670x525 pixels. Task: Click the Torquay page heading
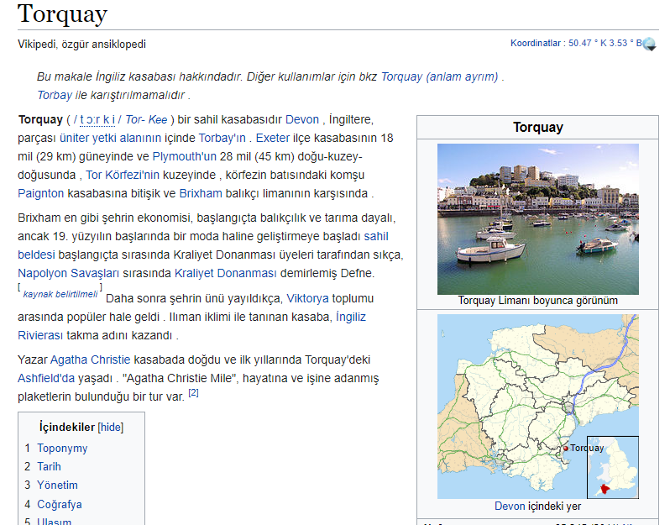tap(62, 14)
